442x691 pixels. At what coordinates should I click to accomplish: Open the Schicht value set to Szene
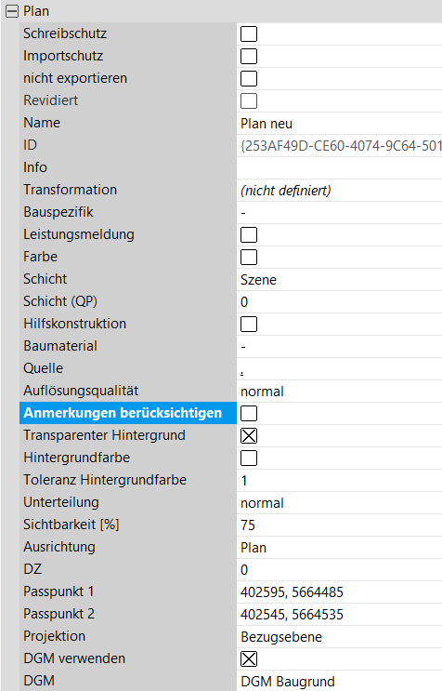(339, 279)
